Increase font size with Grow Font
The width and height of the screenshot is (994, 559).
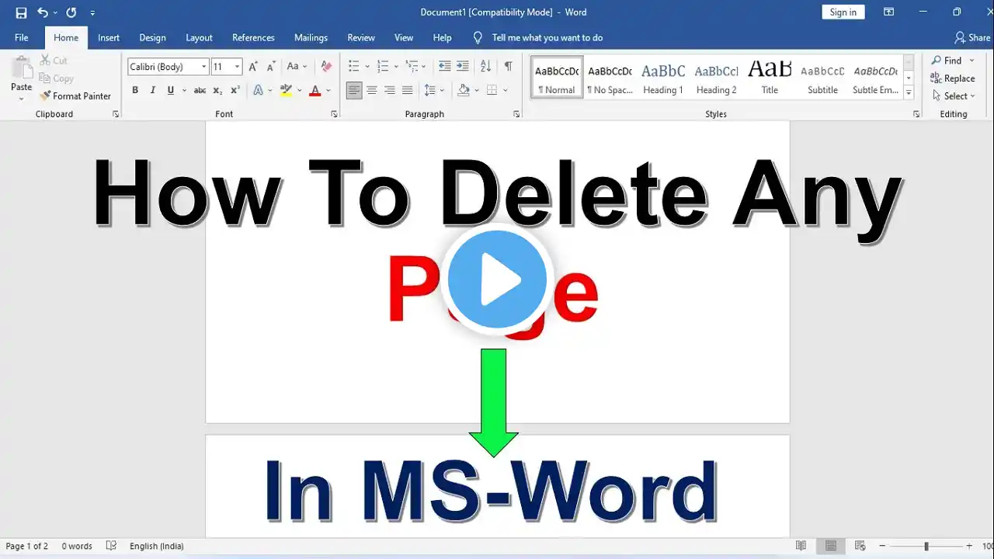pos(252,67)
